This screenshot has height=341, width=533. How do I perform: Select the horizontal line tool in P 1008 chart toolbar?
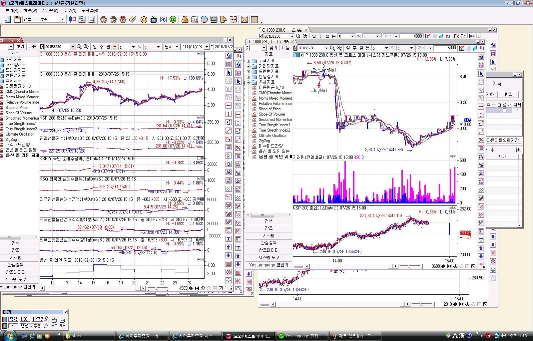(481, 107)
